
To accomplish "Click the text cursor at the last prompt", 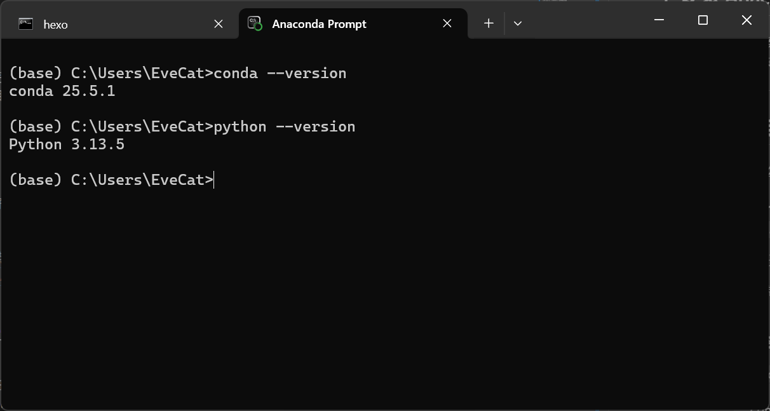I will pos(215,180).
